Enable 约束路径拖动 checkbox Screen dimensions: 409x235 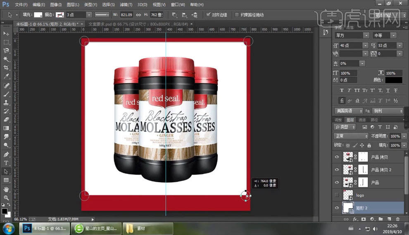237,15
